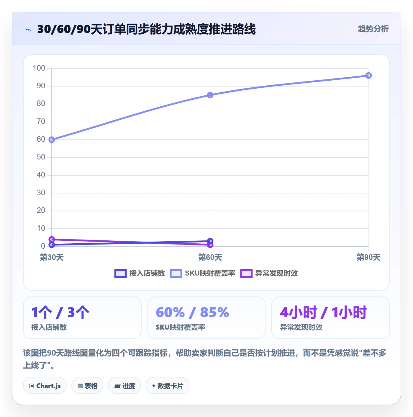This screenshot has height=417, width=413.
Task: Select the 异常发现时效 point at 第30天
Action: click(x=52, y=239)
